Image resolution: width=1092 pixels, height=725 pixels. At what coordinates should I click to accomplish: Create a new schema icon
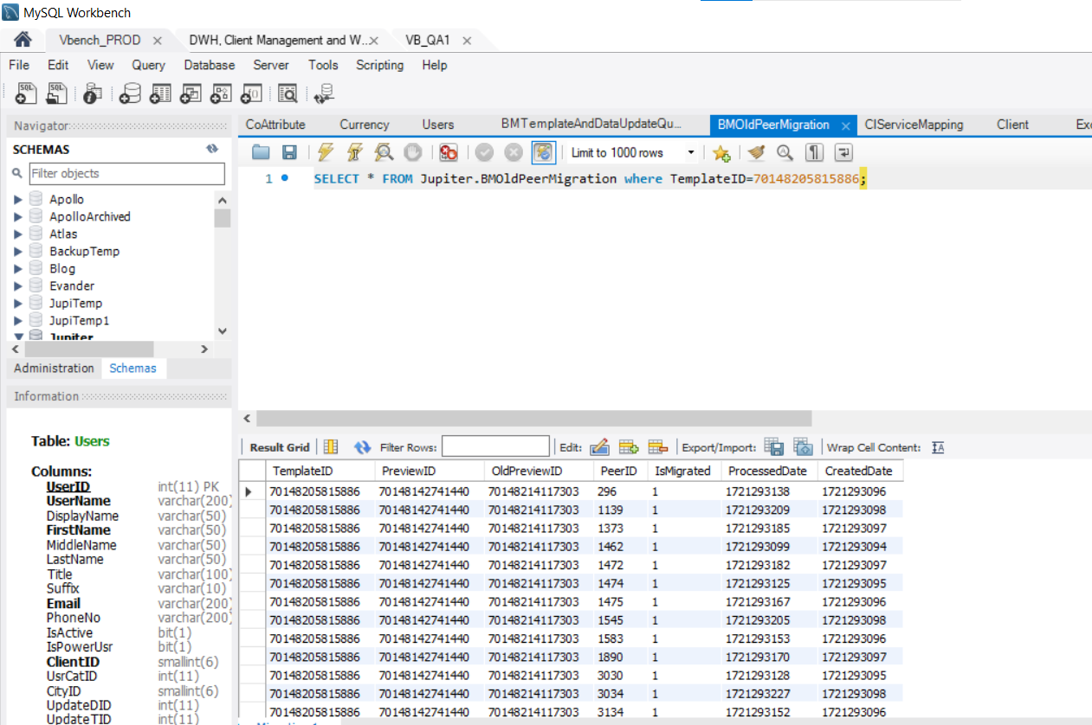(131, 93)
